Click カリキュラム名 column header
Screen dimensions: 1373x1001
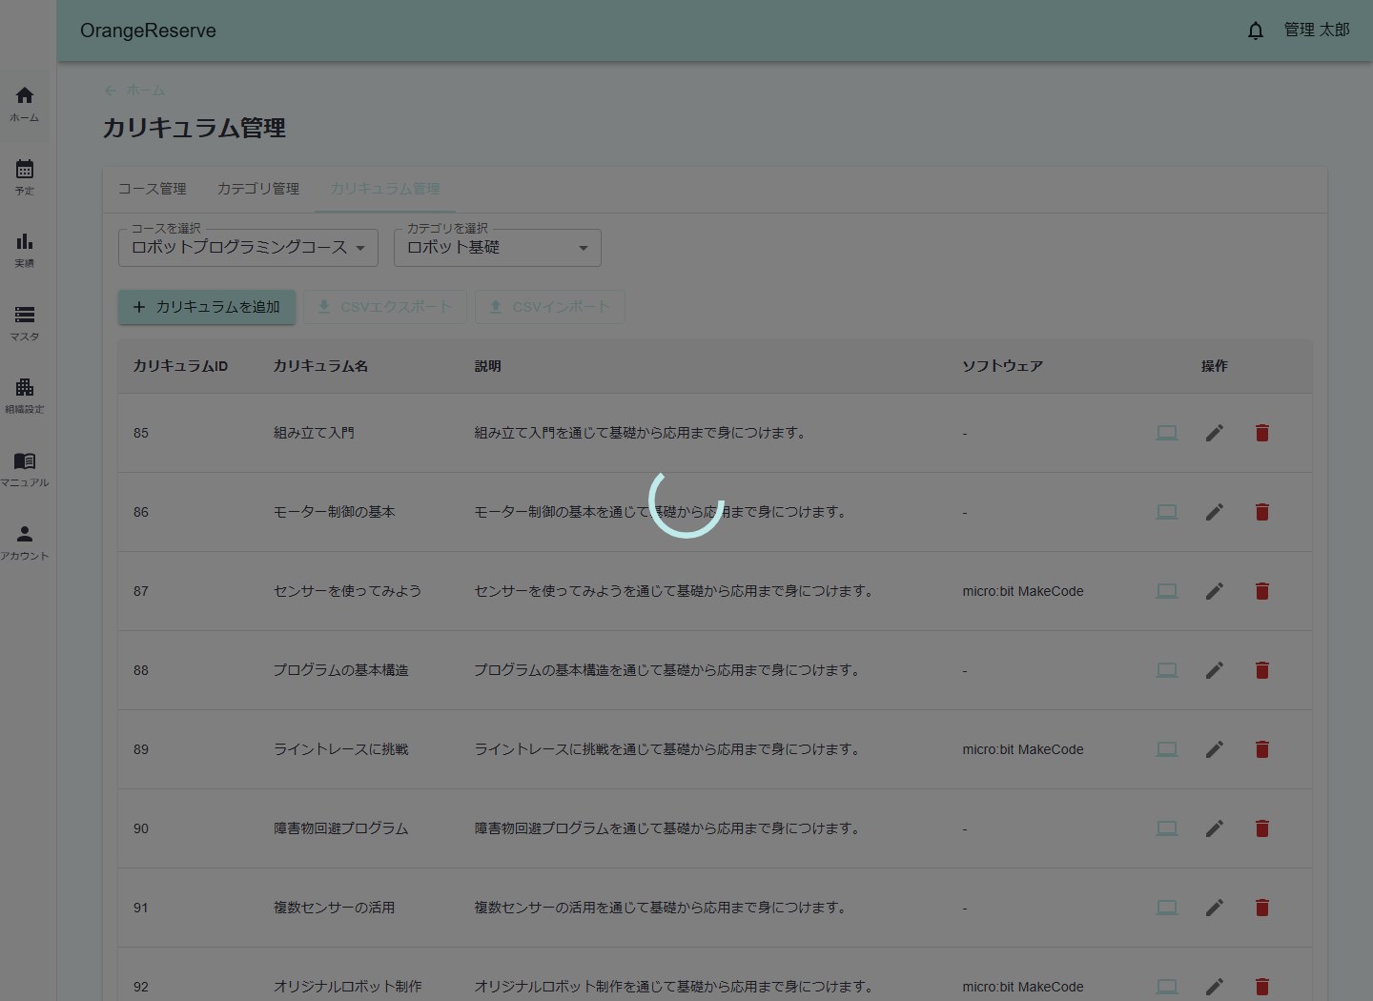click(320, 366)
